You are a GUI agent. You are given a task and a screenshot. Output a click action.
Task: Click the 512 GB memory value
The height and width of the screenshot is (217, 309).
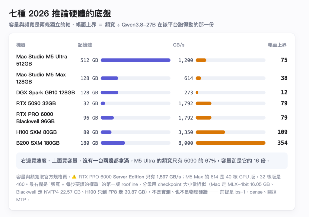coord(89,60)
